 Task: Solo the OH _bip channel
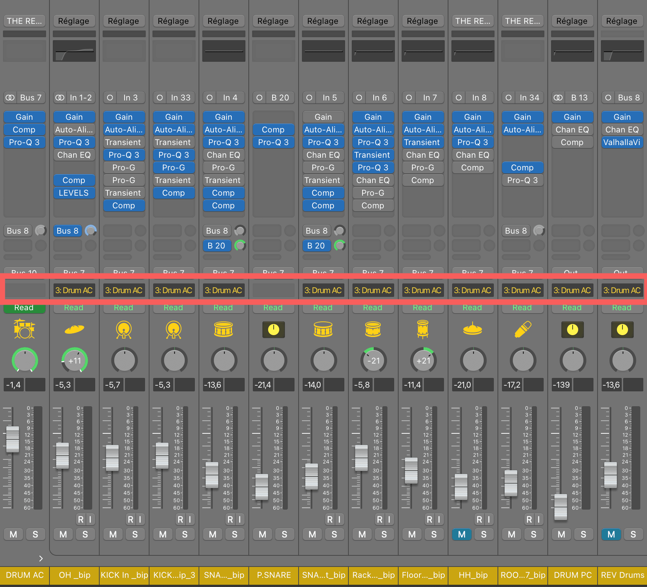[85, 534]
